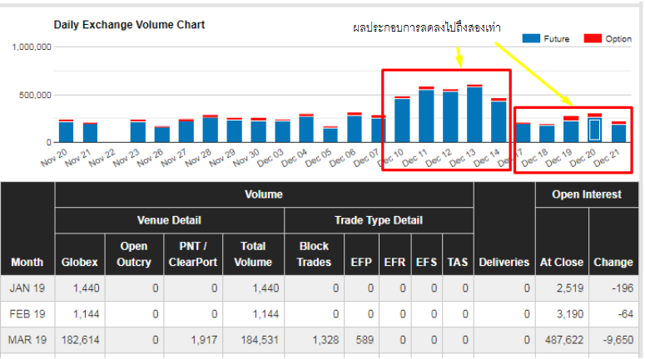
Task: Select the Dec 21 volume bar
Action: [x=618, y=132]
